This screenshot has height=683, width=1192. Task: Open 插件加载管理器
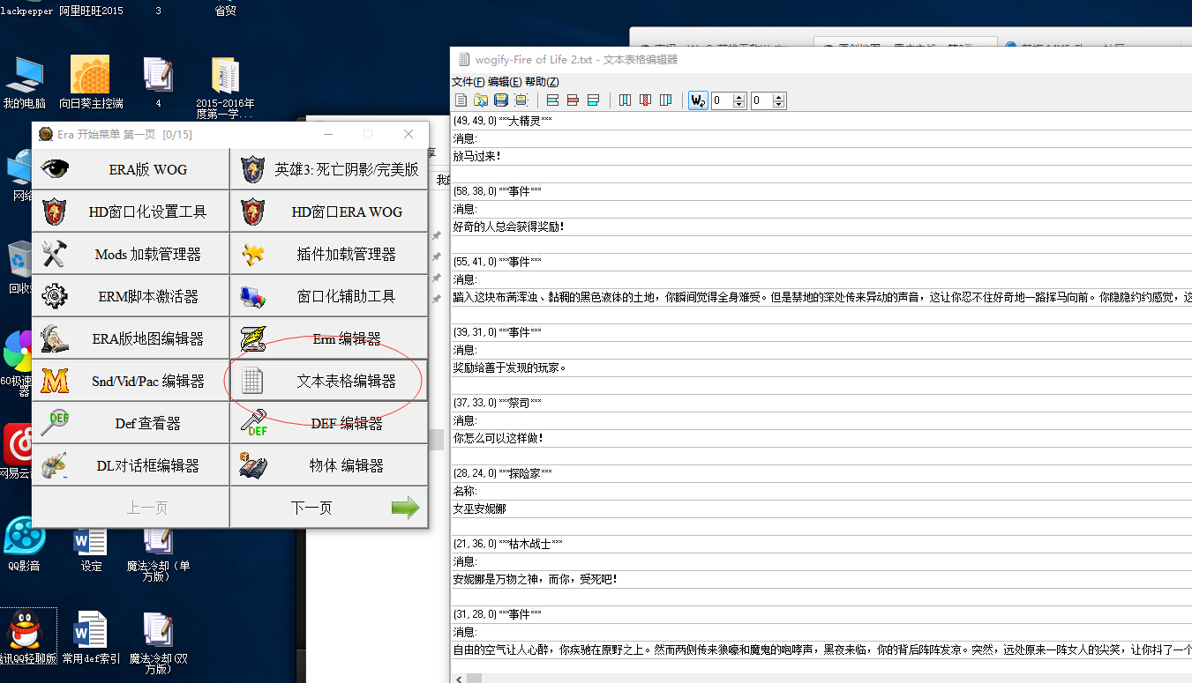click(x=329, y=254)
